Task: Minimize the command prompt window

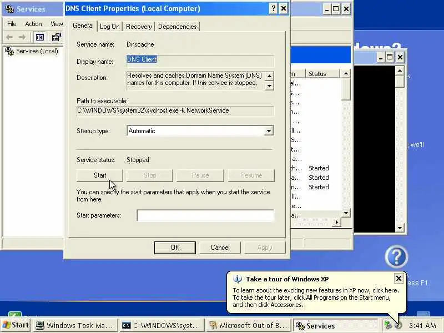Action: [381, 58]
